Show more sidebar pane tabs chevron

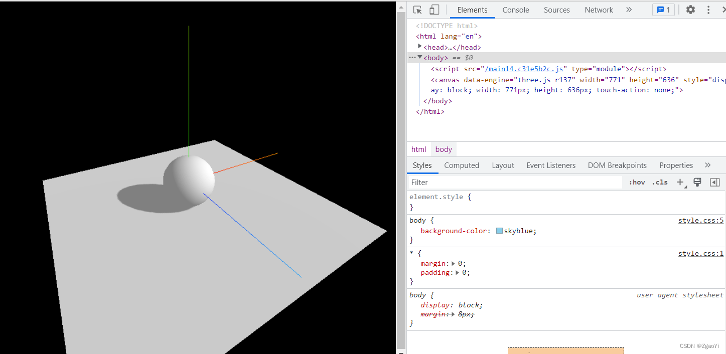[x=707, y=165]
